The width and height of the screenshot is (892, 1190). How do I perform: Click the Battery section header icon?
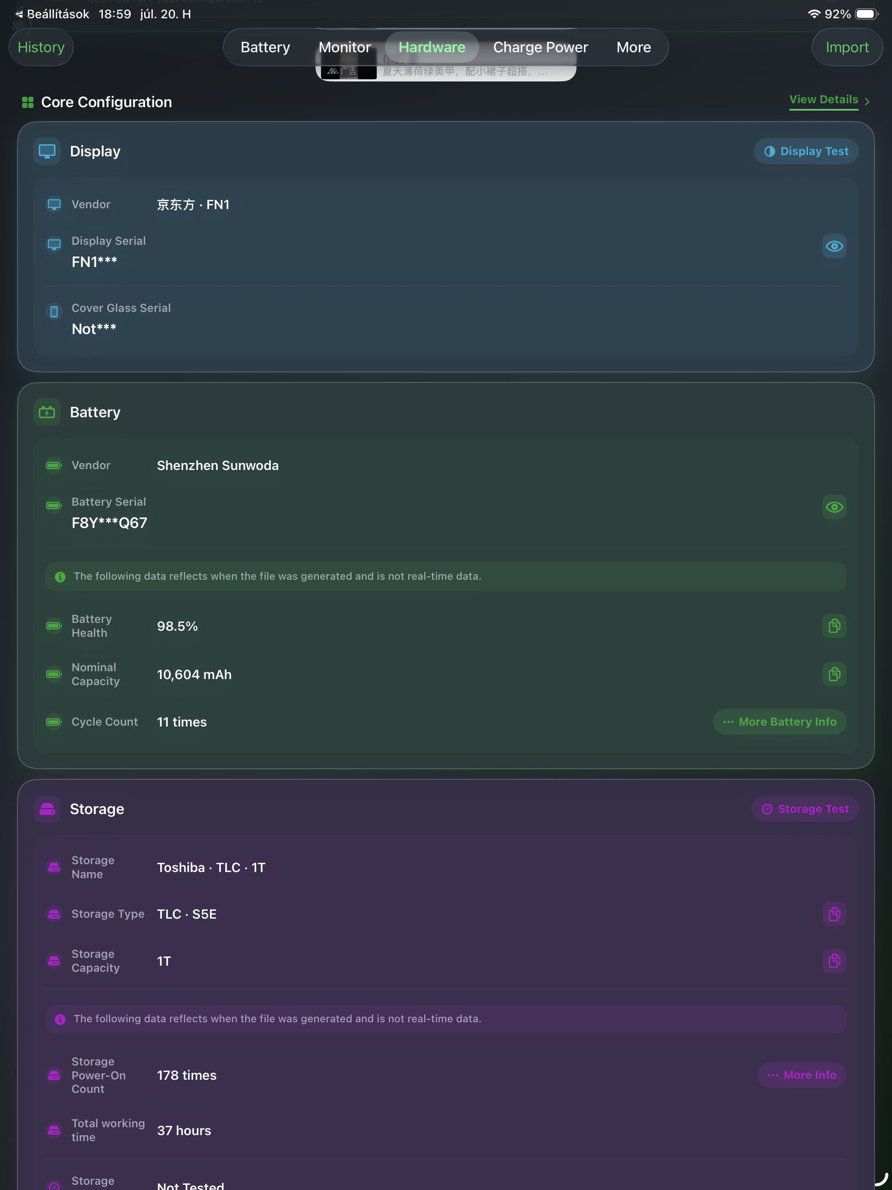47,412
